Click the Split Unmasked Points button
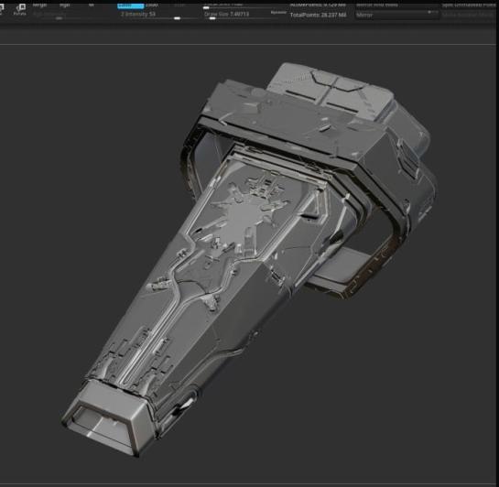Viewport: 499px width, 487px height. [x=469, y=5]
